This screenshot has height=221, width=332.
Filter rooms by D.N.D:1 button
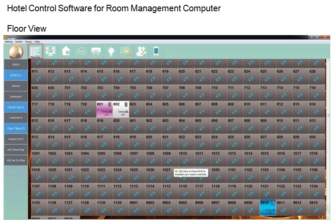point(16,75)
